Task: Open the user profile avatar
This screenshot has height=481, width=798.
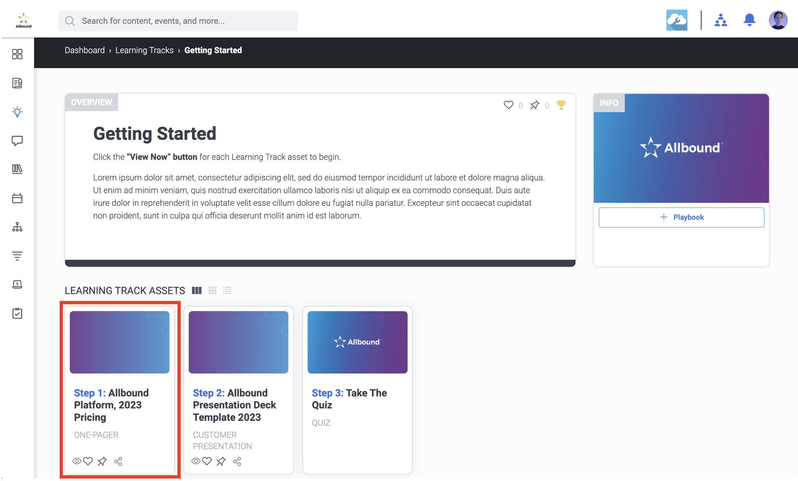Action: pos(778,20)
